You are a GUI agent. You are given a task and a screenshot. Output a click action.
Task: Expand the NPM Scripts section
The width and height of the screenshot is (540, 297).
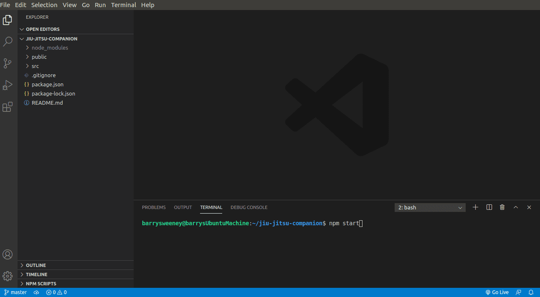76,284
